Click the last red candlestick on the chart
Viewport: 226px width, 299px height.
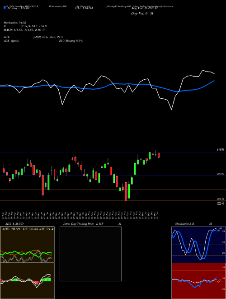click(x=159, y=155)
